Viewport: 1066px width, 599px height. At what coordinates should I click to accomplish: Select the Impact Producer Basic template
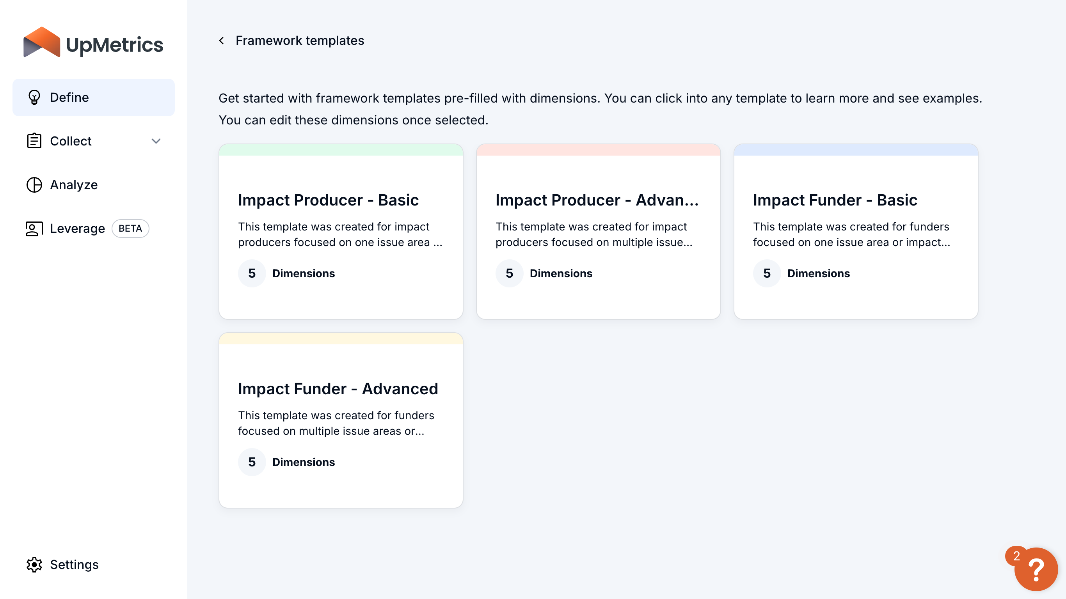pos(341,231)
